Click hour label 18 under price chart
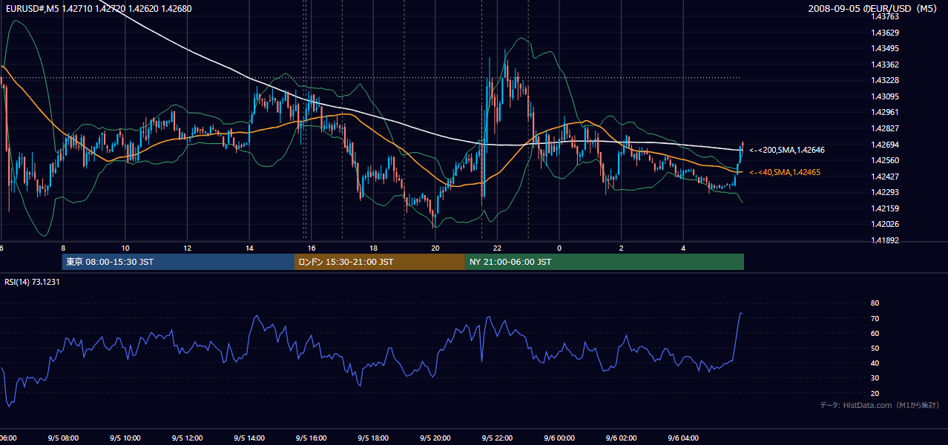 pos(373,248)
